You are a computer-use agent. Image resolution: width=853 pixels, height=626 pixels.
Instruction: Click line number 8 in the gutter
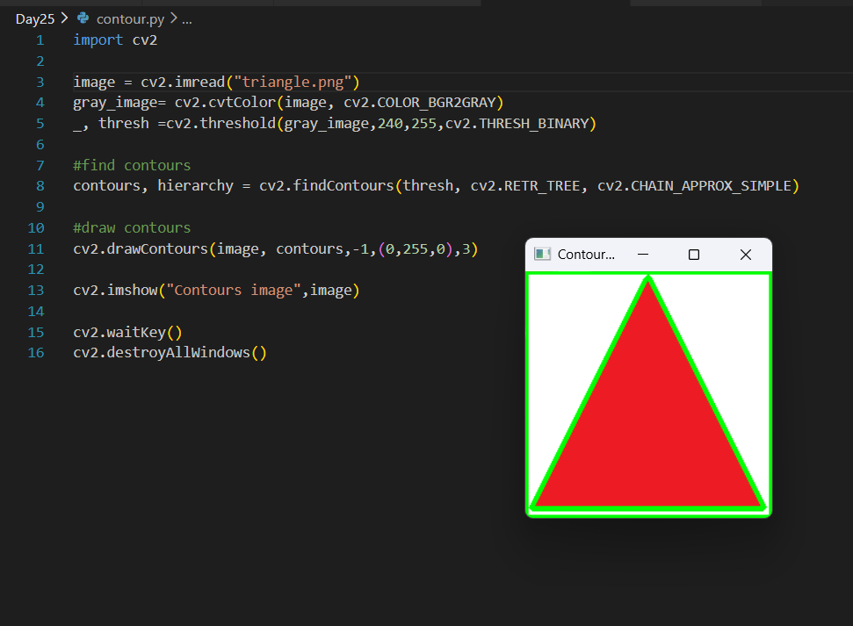tap(40, 186)
